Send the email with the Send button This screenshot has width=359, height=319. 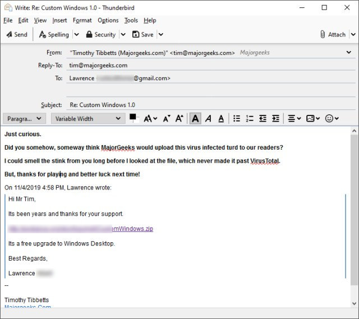tap(17, 35)
